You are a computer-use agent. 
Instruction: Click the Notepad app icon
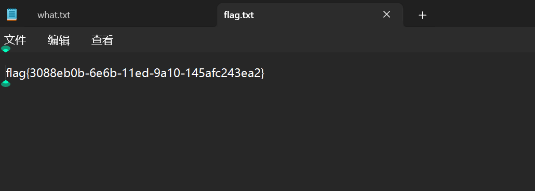tap(11, 14)
